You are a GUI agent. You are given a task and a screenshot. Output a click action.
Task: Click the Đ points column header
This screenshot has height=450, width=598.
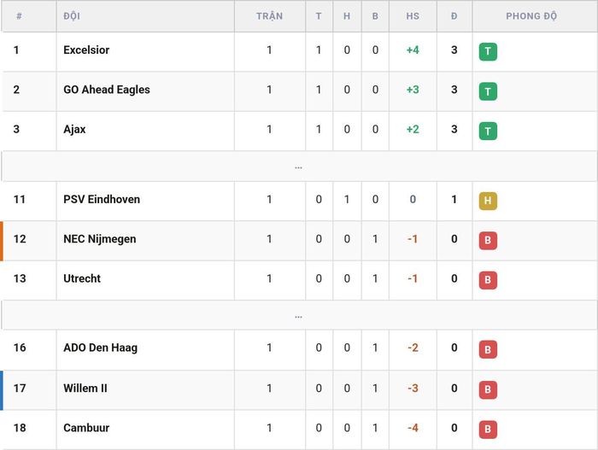pyautogui.click(x=454, y=16)
